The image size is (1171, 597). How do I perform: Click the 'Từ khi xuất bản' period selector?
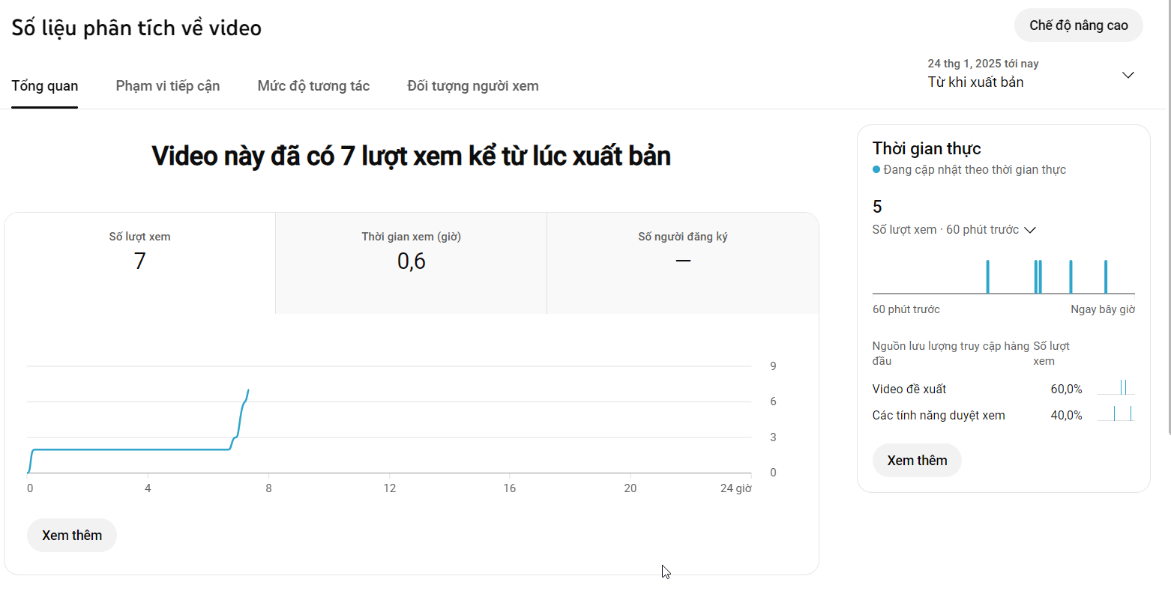point(975,82)
